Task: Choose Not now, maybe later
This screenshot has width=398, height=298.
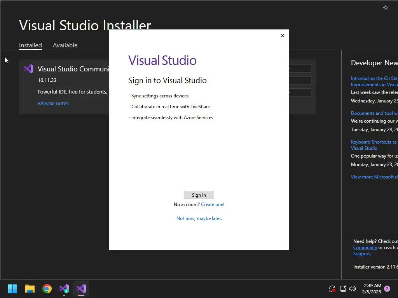Action: (x=199, y=218)
